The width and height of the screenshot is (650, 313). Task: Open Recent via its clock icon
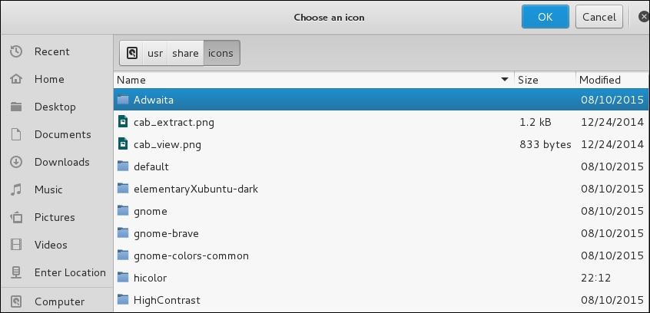16,51
